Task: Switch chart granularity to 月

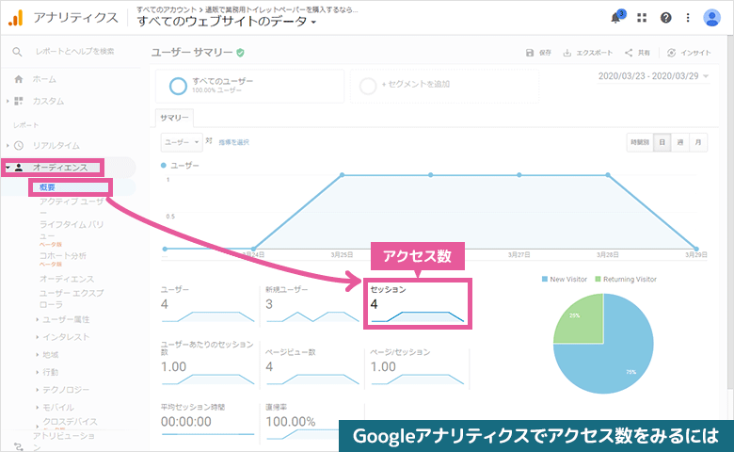Action: [698, 142]
